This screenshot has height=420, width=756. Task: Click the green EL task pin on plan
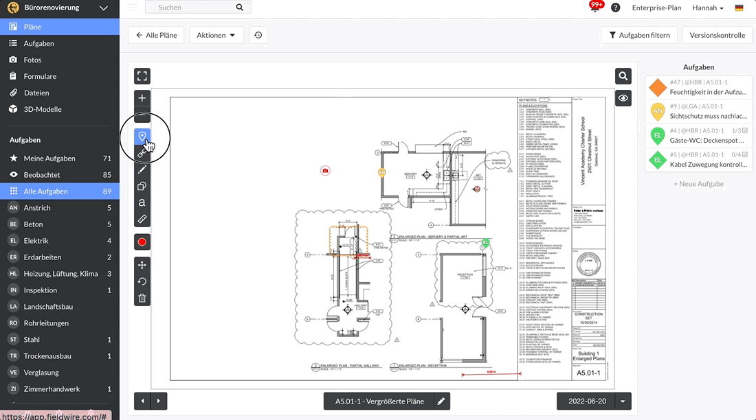point(485,243)
